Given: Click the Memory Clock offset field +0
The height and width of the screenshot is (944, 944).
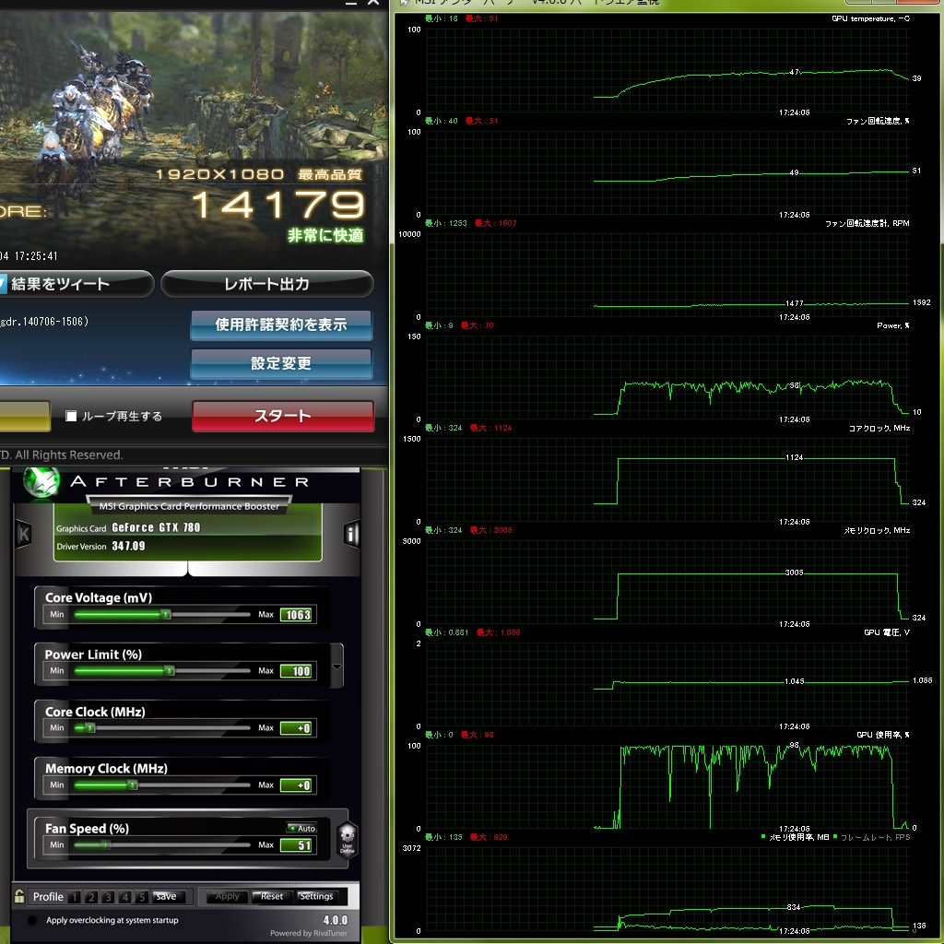Looking at the screenshot, I should click(x=296, y=785).
